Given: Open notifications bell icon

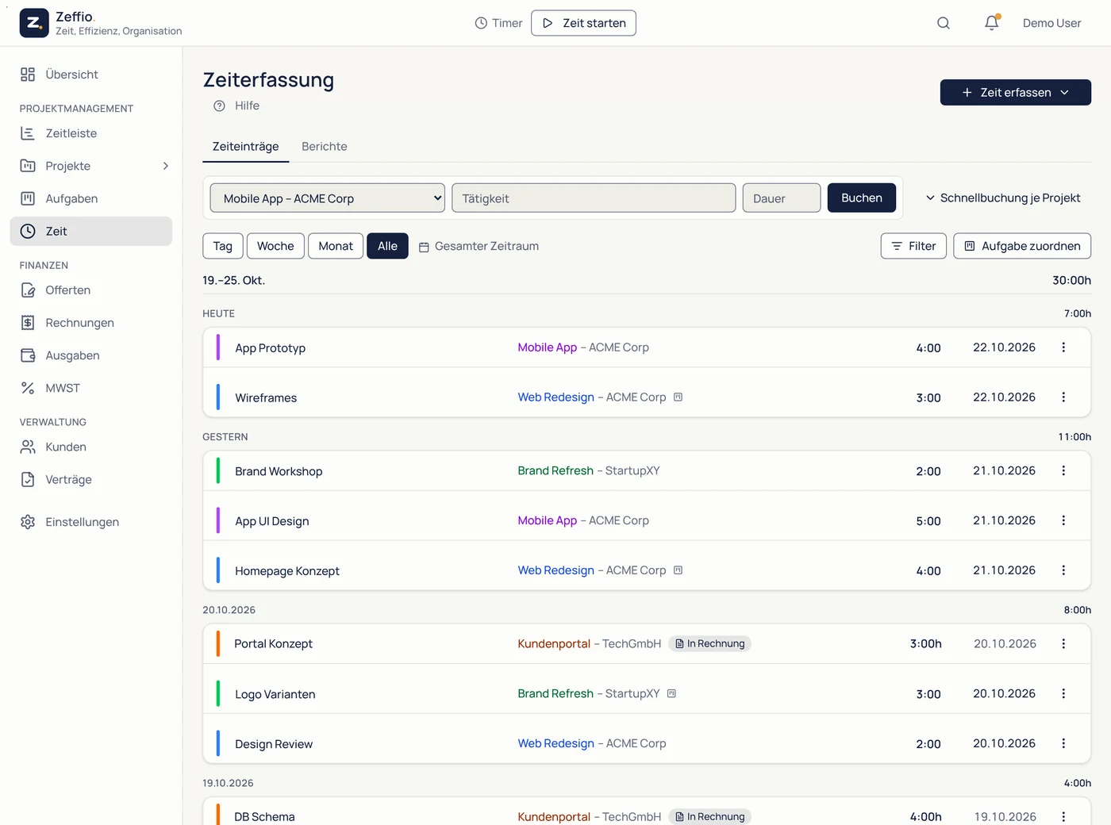Looking at the screenshot, I should click(x=992, y=23).
